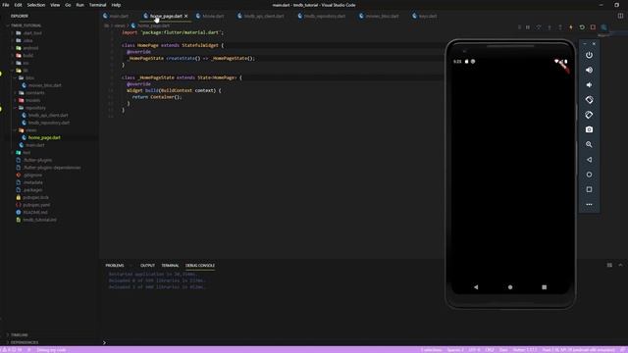This screenshot has height=353, width=628.
Task: Pause the debug session in debug toolbar
Action: coord(528,27)
